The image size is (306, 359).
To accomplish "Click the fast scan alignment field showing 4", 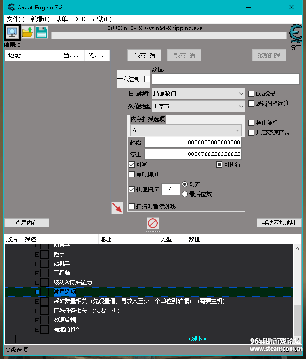I will point(171,189).
